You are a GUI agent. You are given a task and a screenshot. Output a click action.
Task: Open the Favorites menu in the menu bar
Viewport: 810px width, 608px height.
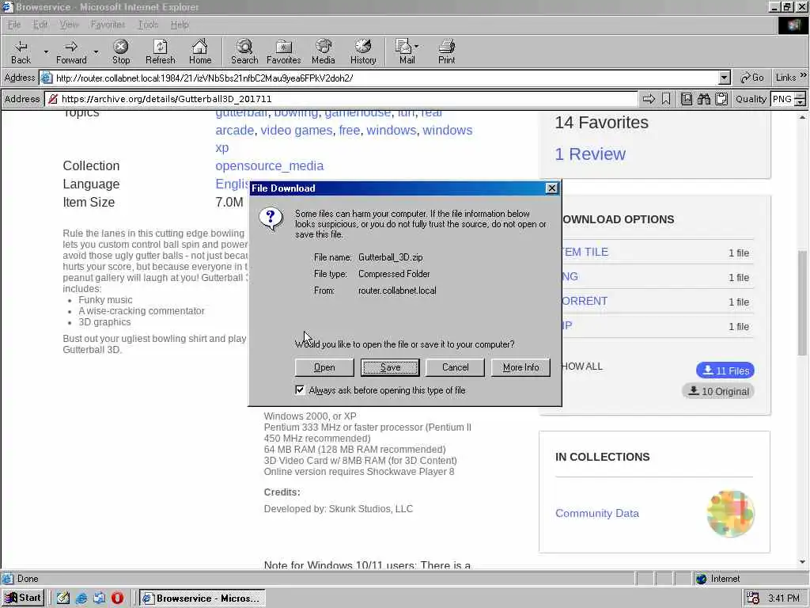108,25
